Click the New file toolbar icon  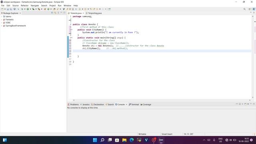click(x=2, y=9)
